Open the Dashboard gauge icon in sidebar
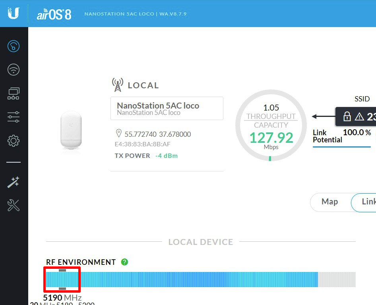The height and width of the screenshot is (305, 376). [x=14, y=46]
